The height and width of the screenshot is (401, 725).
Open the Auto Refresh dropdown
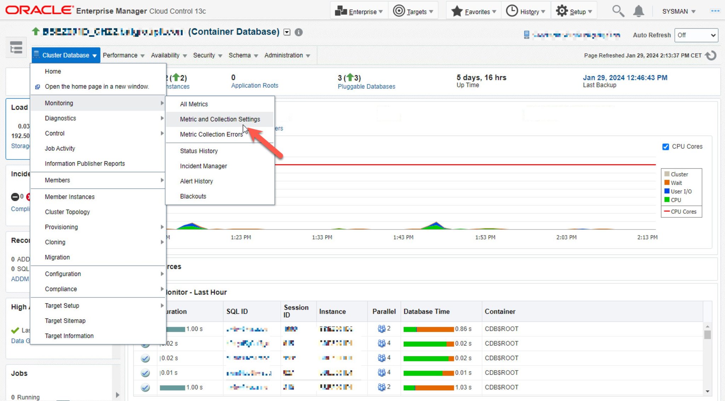coord(696,35)
